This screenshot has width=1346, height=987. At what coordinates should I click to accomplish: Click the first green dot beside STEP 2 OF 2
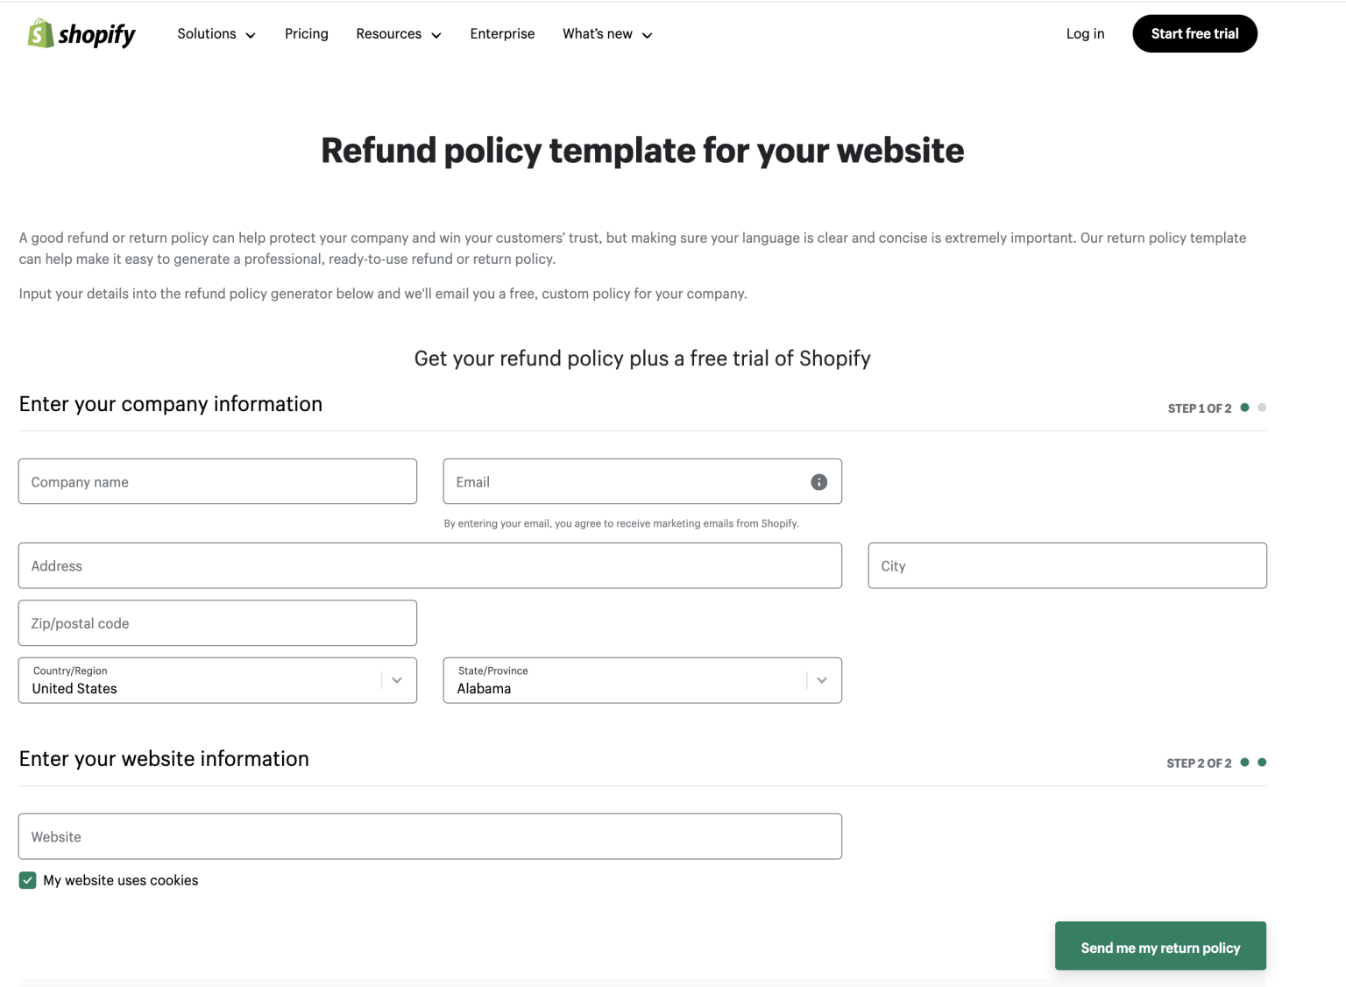click(1244, 762)
